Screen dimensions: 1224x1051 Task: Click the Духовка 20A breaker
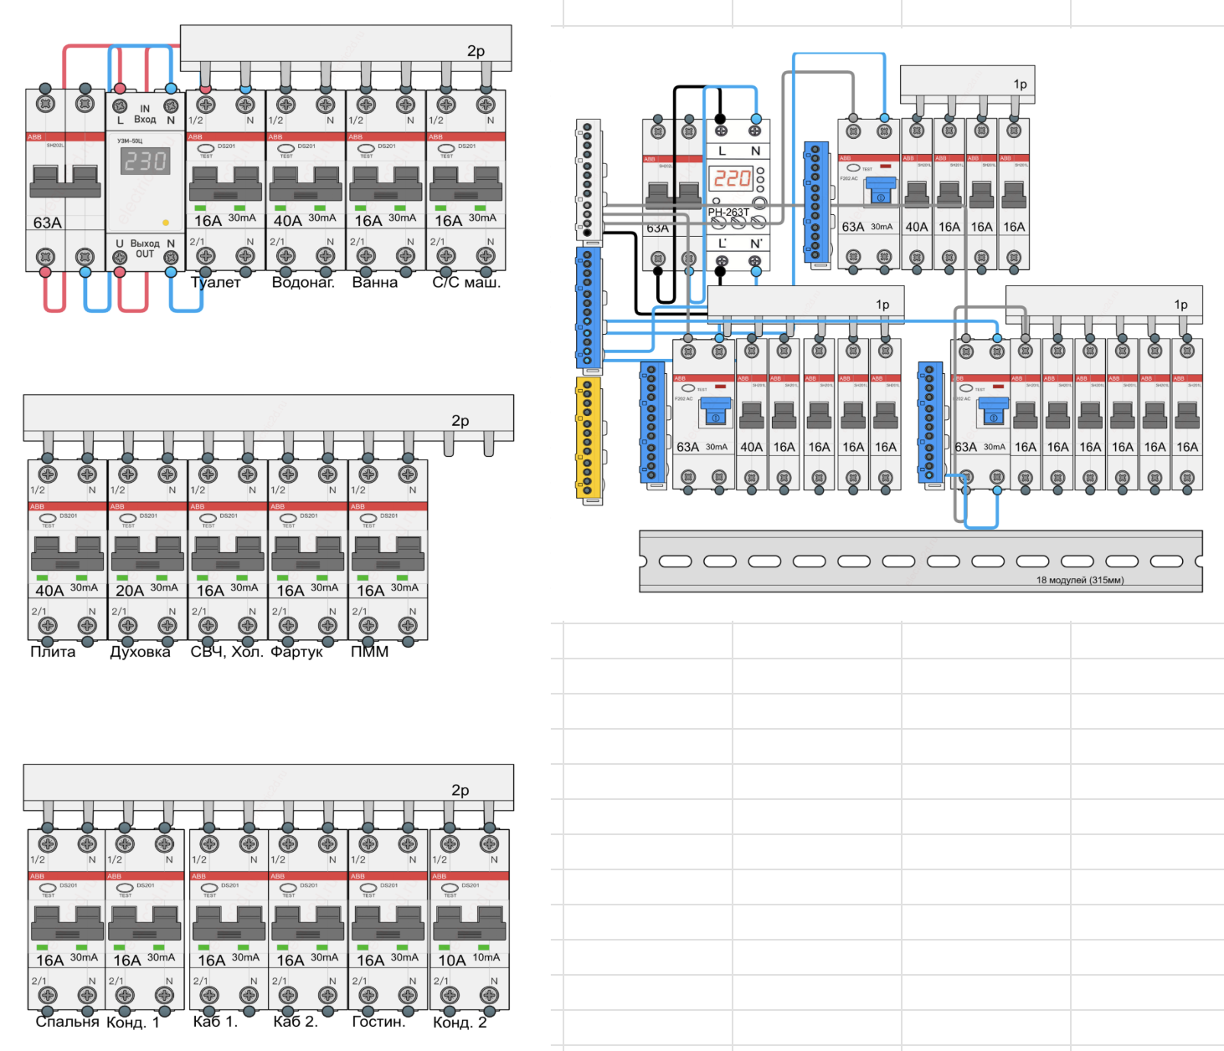147,550
